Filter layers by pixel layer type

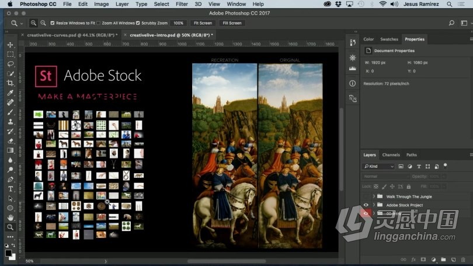click(x=401, y=167)
